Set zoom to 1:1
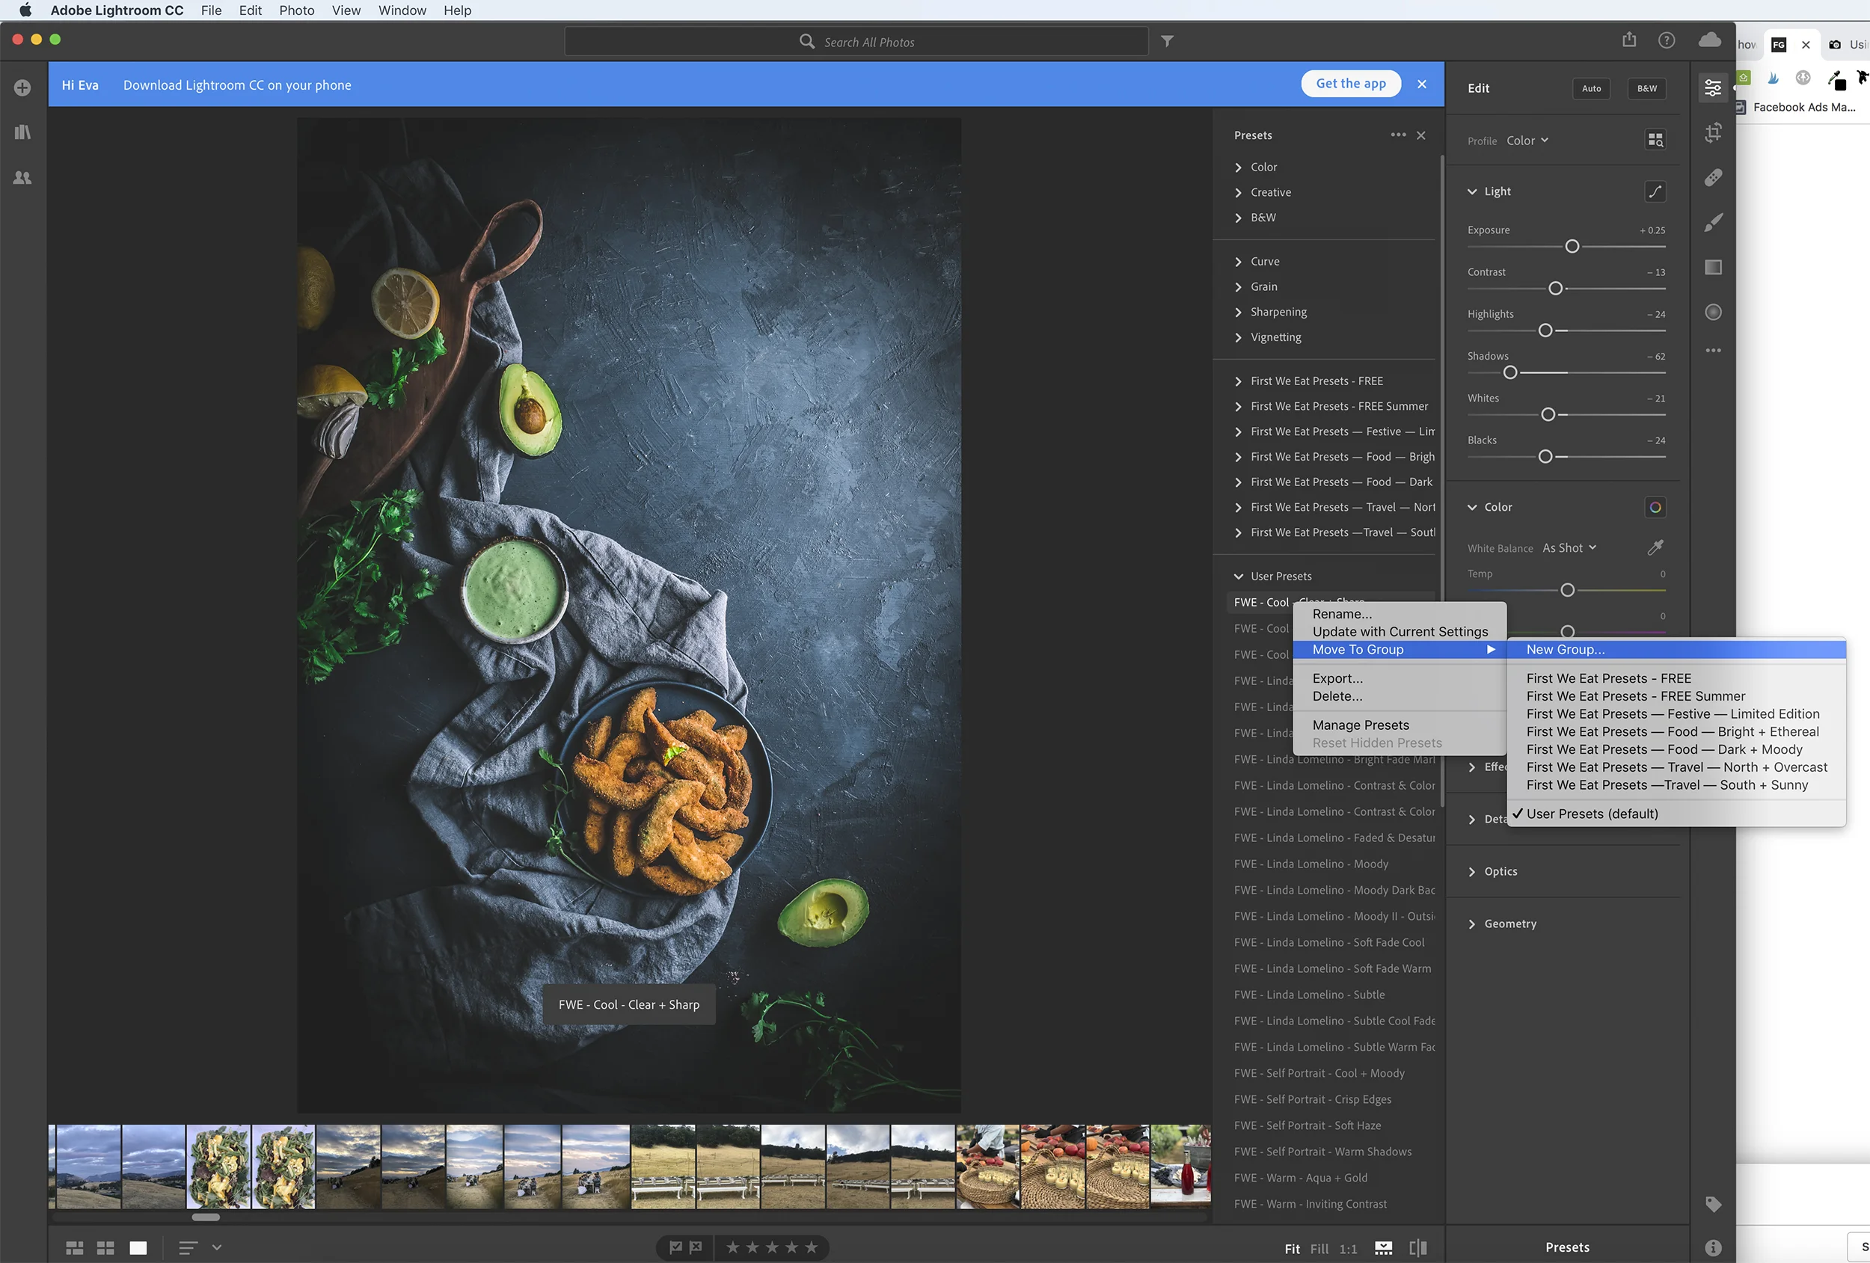Viewport: 1870px width, 1263px height. [x=1348, y=1249]
